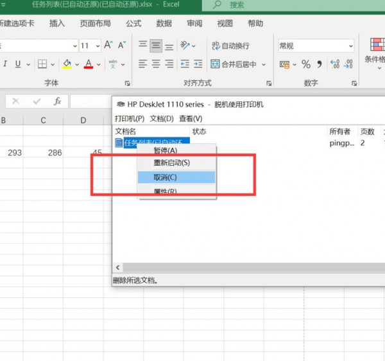Switch to the 数据 tab

point(164,23)
